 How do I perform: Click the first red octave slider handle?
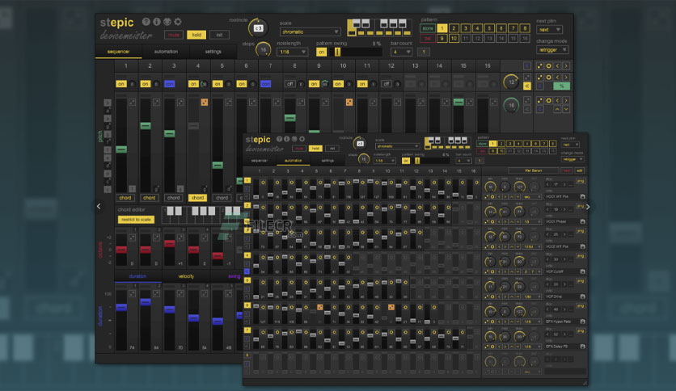pos(121,250)
